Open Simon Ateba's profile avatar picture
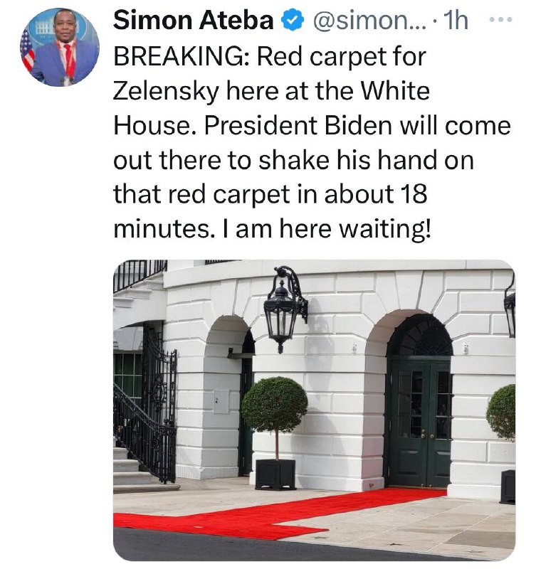The height and width of the screenshot is (569, 536). click(x=60, y=47)
